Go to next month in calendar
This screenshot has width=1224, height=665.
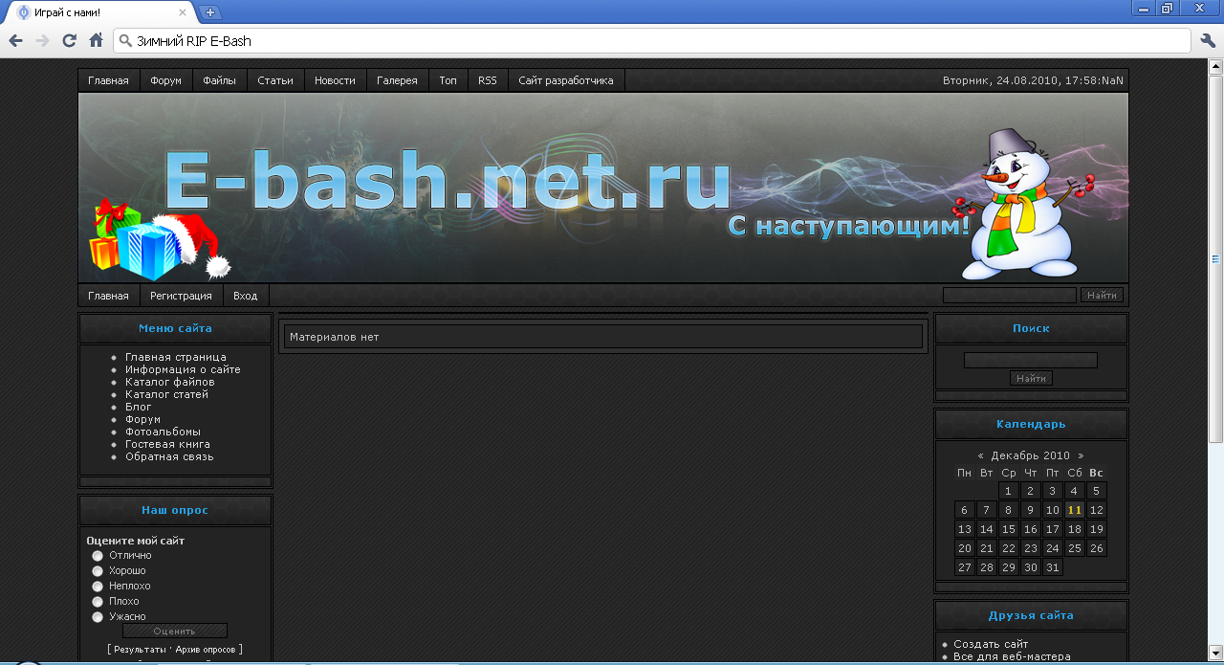click(x=1081, y=456)
